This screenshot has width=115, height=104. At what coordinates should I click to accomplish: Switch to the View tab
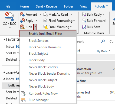pyautogui.click(x=84, y=6)
